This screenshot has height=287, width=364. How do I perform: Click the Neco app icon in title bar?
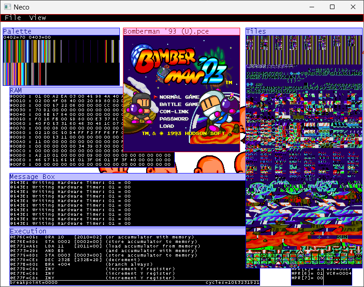pyautogui.click(x=7, y=7)
